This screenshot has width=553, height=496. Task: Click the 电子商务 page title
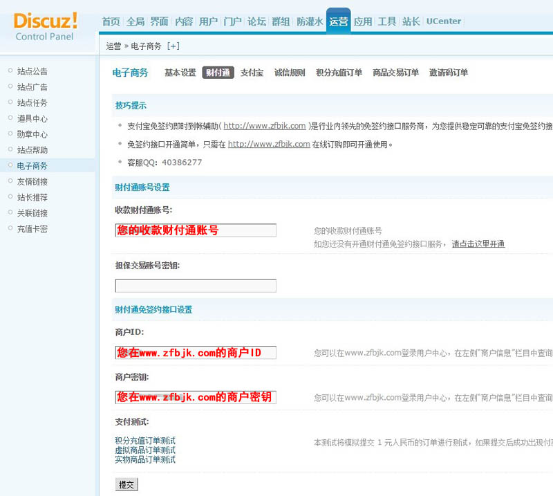[130, 73]
